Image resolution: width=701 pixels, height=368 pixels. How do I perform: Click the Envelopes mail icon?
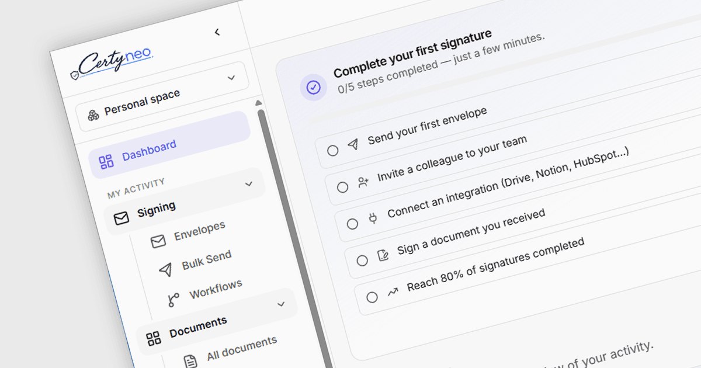(x=158, y=241)
